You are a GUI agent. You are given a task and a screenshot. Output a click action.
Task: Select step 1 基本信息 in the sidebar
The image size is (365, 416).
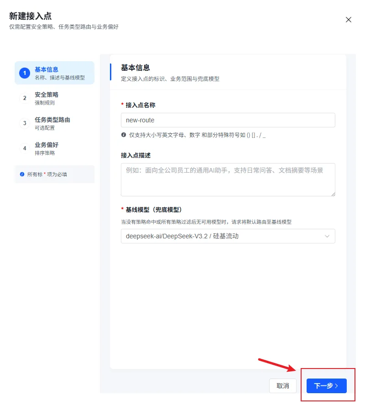click(55, 73)
